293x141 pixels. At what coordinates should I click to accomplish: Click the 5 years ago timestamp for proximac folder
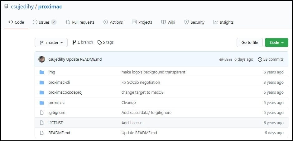[274, 103]
